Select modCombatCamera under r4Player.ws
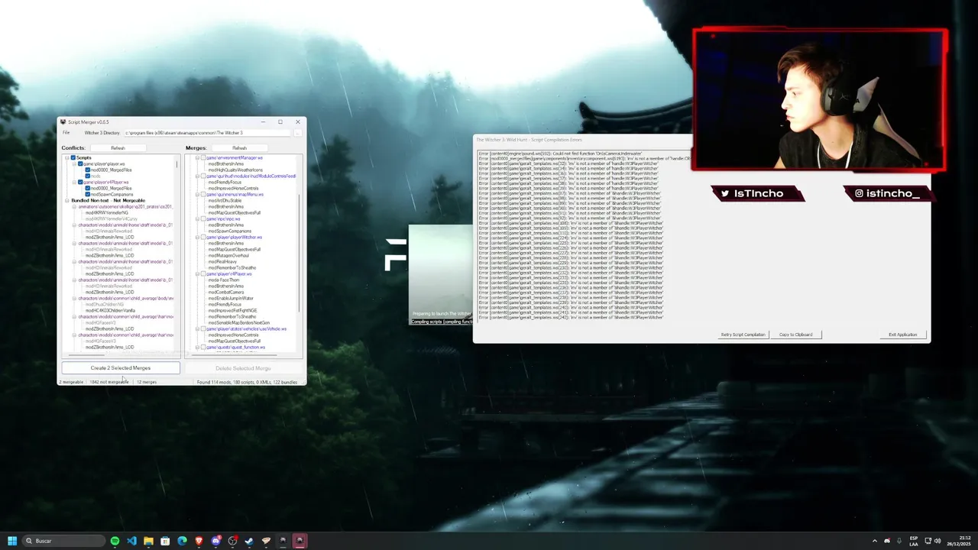978x550 pixels. click(x=226, y=292)
